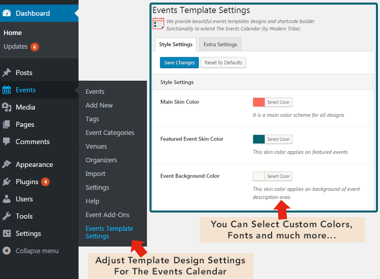The image size is (380, 279).
Task: Click the Events Template Settings page title
Action: tap(201, 10)
